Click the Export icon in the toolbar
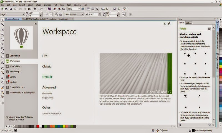Image resolution: width=222 pixels, height=133 pixels. coord(59,9)
